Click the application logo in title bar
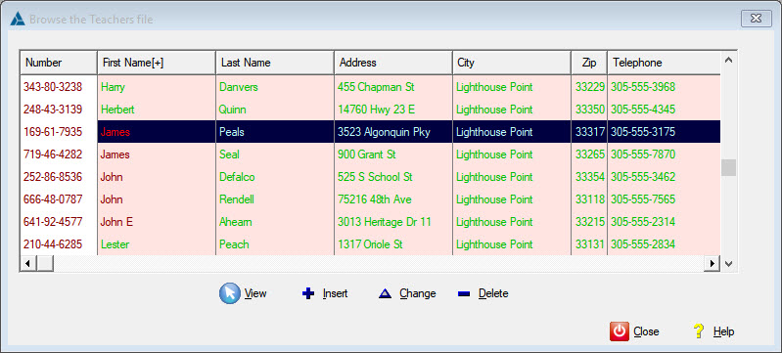The height and width of the screenshot is (353, 782). pyautogui.click(x=18, y=19)
